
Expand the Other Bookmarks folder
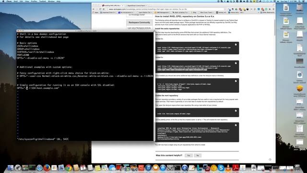pyautogui.click(x=267, y=12)
